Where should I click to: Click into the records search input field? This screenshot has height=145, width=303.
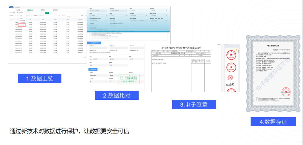tap(35, 13)
